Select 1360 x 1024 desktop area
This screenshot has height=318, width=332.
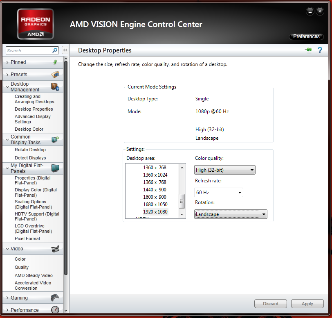tap(155, 175)
